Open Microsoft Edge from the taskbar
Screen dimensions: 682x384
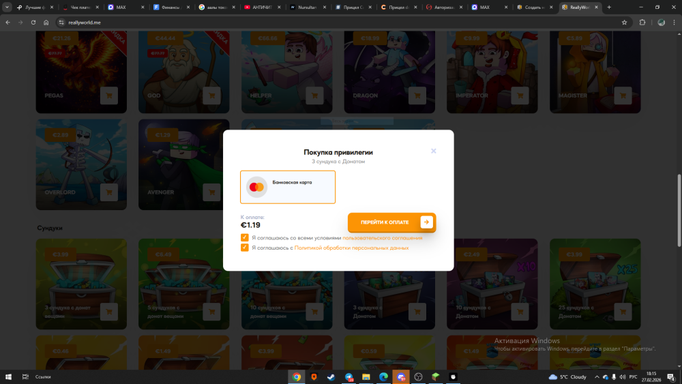click(383, 377)
